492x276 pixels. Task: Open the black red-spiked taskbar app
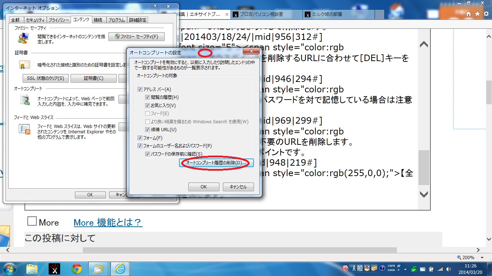click(54, 268)
